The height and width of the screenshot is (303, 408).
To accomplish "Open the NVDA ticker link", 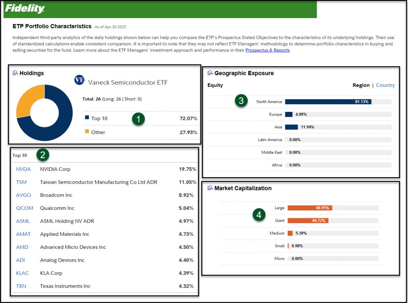I will click(23, 169).
